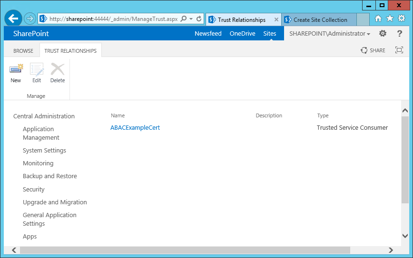Click the Description column header
Image resolution: width=413 pixels, height=258 pixels.
click(269, 115)
